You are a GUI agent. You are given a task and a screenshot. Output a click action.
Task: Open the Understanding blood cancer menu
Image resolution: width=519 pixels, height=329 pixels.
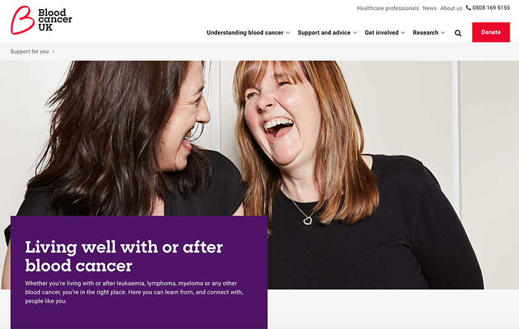click(245, 32)
